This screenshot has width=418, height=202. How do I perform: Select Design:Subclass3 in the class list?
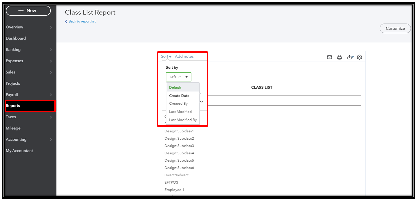click(x=179, y=146)
